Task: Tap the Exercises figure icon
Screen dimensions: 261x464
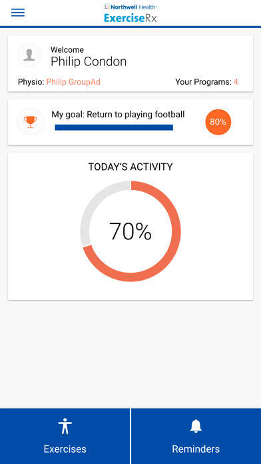Action: 65,426
